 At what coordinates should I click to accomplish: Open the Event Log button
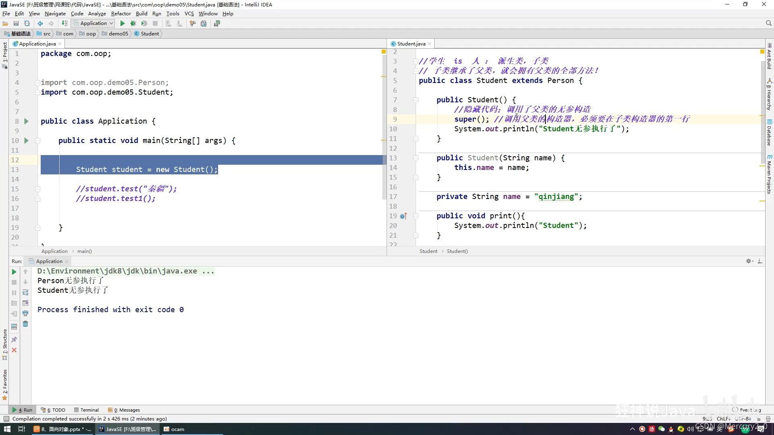pyautogui.click(x=747, y=410)
